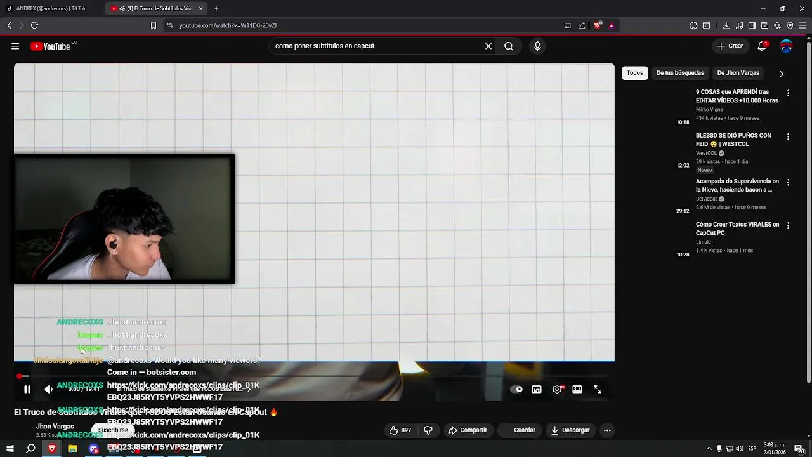The width and height of the screenshot is (812, 457).
Task: Open the Crear create menu
Action: tap(730, 46)
